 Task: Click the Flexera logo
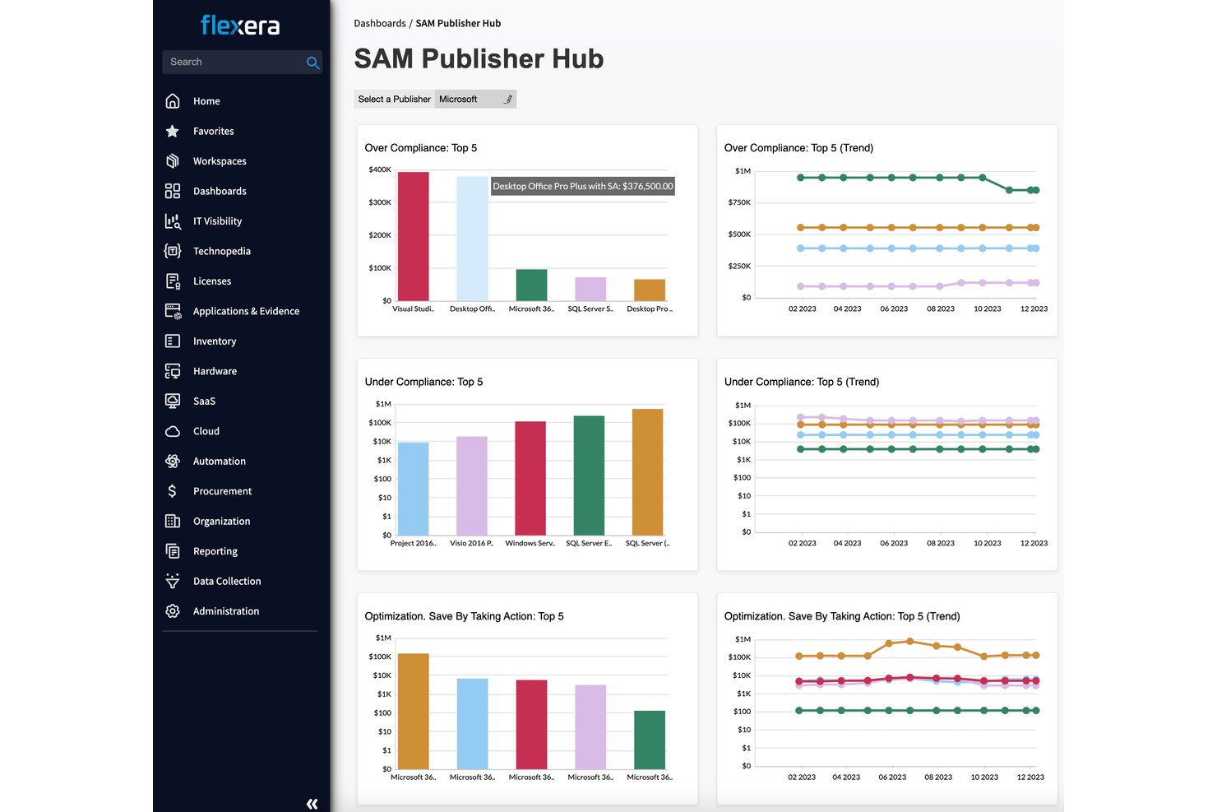[x=240, y=26]
